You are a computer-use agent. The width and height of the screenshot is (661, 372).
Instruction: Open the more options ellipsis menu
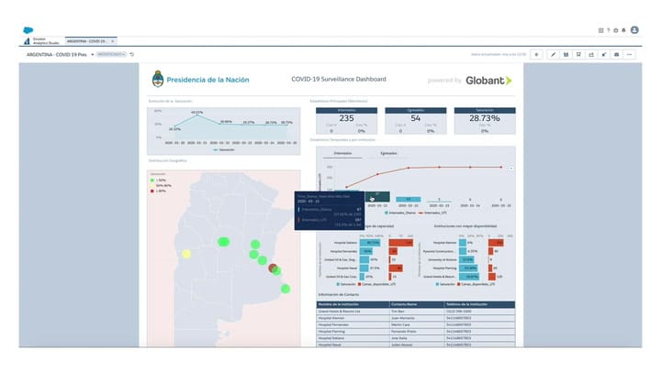point(629,54)
